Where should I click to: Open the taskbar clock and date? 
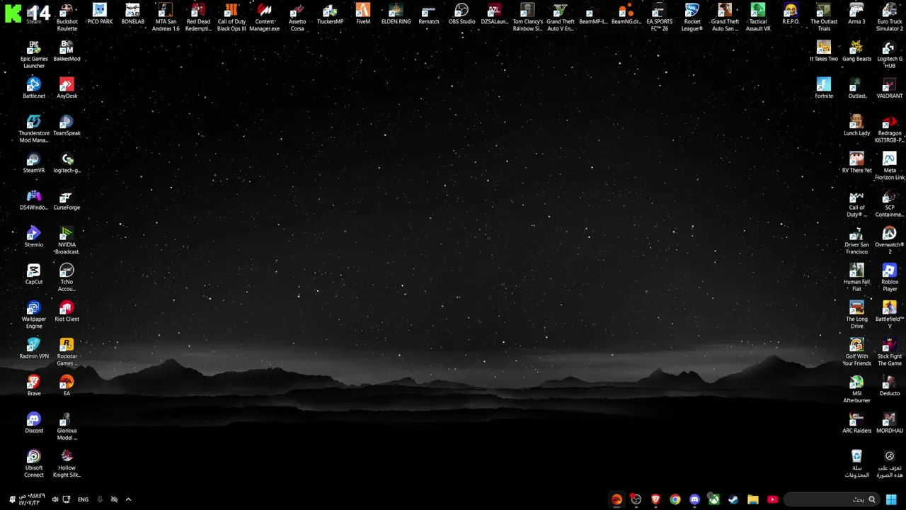pyautogui.click(x=32, y=499)
